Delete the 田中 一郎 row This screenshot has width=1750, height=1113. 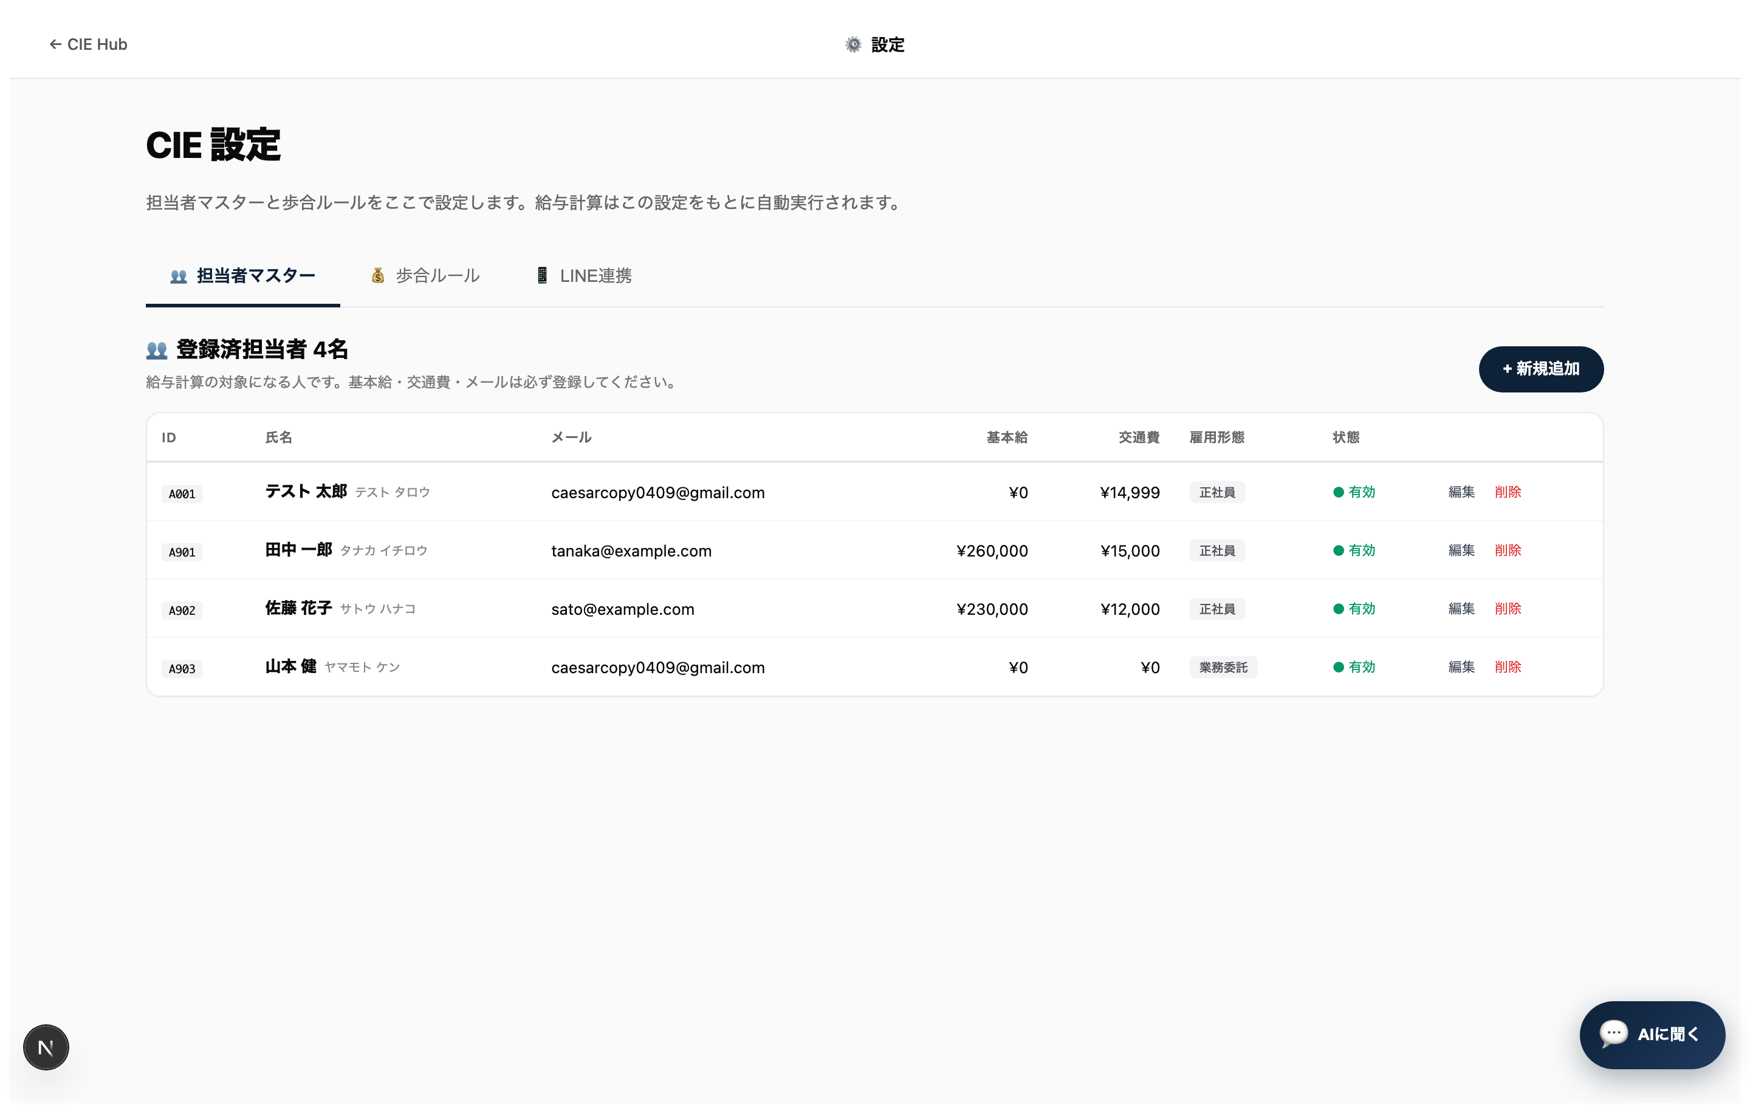pyautogui.click(x=1508, y=550)
